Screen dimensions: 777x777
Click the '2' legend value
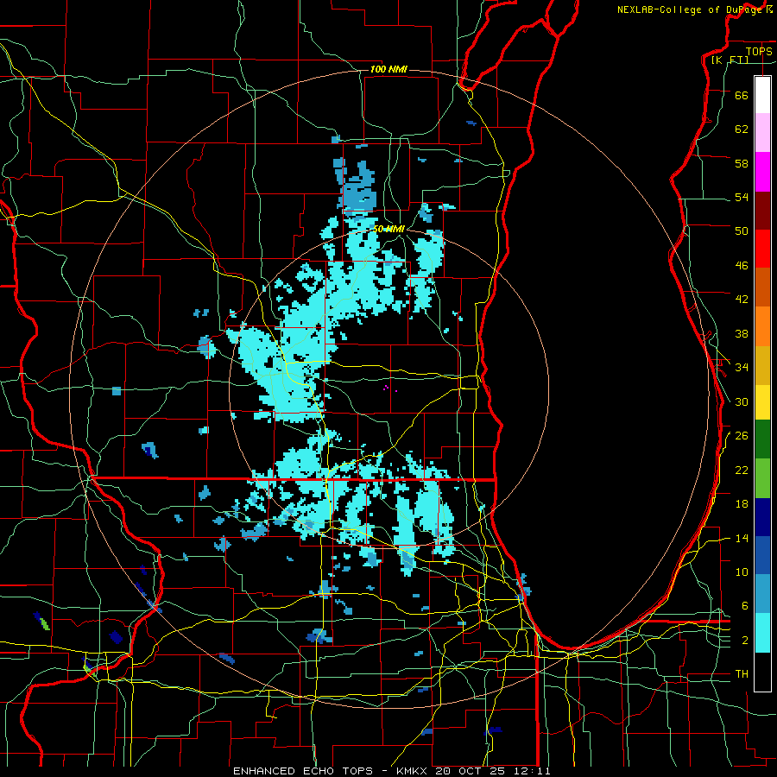[x=745, y=641]
